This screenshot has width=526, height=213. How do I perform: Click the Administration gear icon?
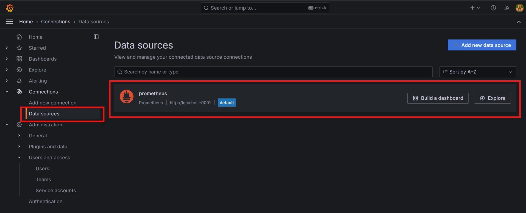click(x=19, y=125)
